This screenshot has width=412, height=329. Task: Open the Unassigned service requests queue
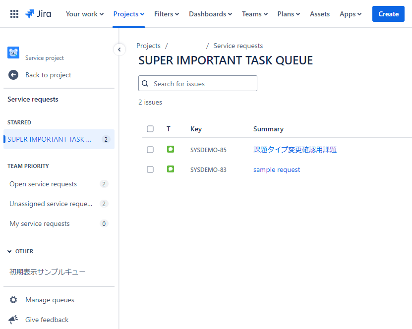(x=59, y=204)
